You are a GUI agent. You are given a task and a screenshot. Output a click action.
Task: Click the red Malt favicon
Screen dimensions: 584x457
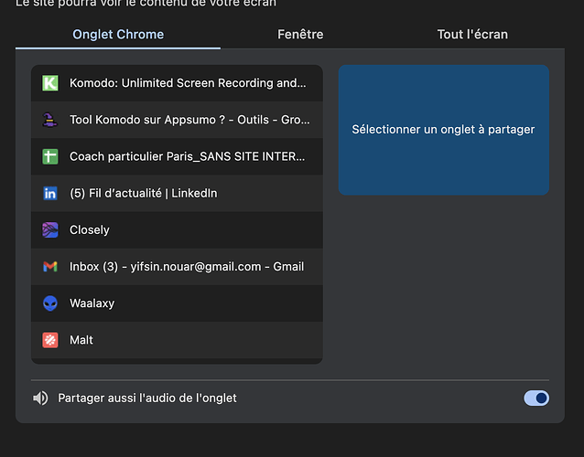click(x=50, y=340)
